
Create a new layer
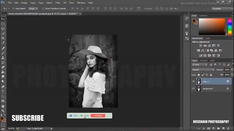pos(223,128)
